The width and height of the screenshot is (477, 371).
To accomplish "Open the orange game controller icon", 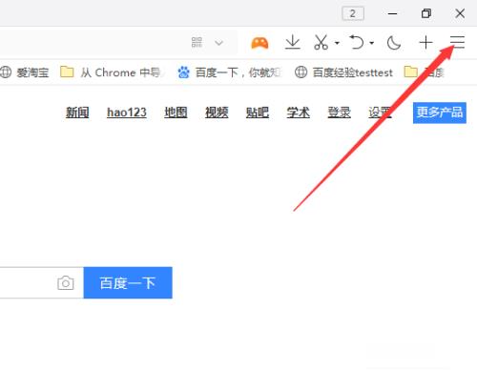I will point(259,43).
